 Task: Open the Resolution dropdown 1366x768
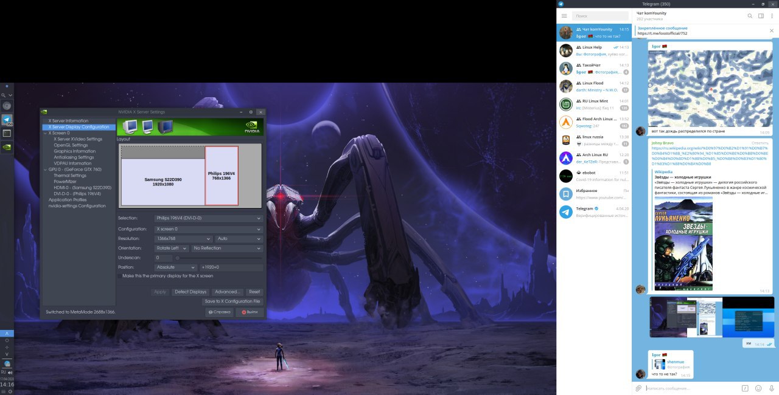click(x=183, y=239)
